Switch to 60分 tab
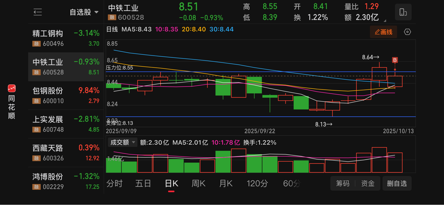 (x=291, y=183)
